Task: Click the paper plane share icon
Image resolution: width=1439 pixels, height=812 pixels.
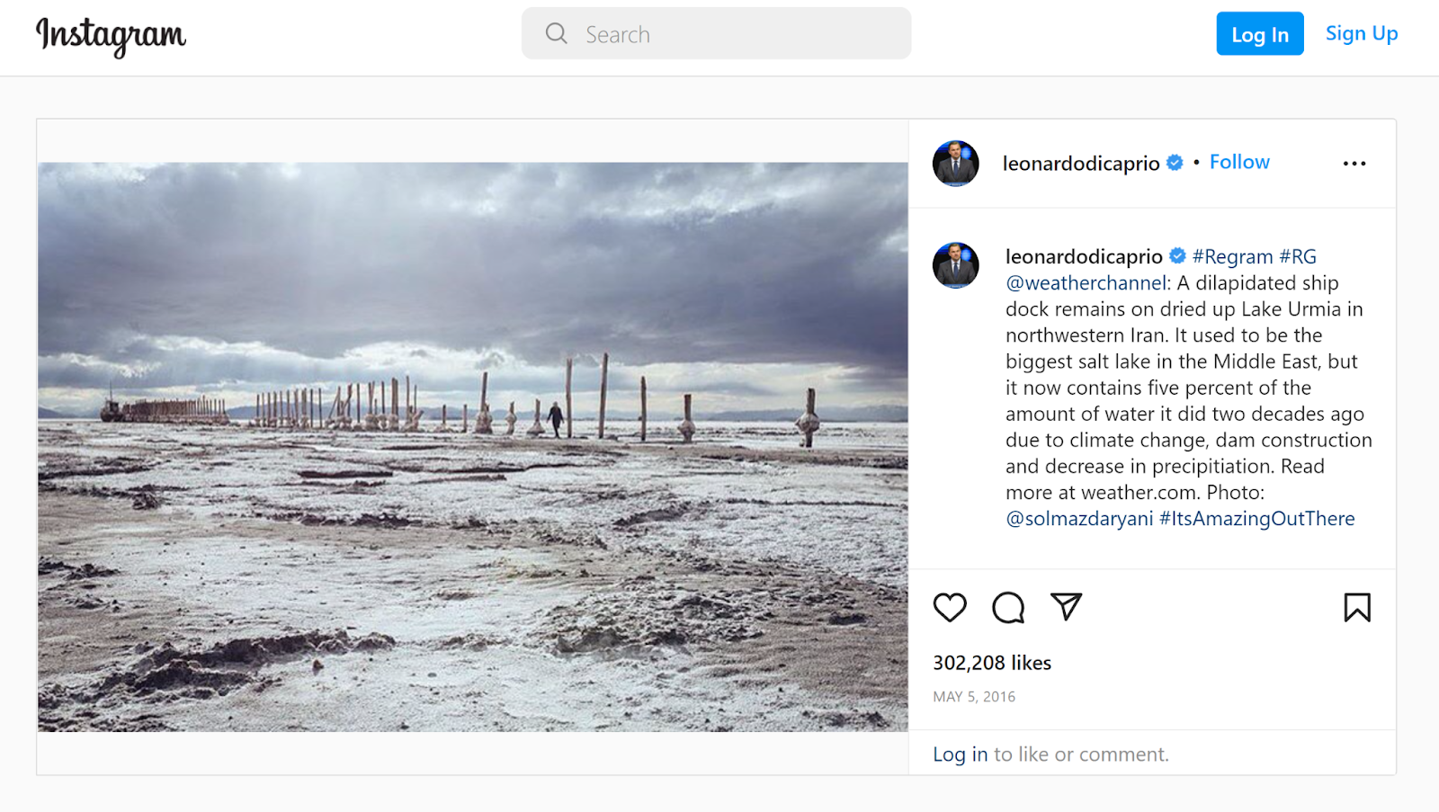Action: [x=1066, y=607]
